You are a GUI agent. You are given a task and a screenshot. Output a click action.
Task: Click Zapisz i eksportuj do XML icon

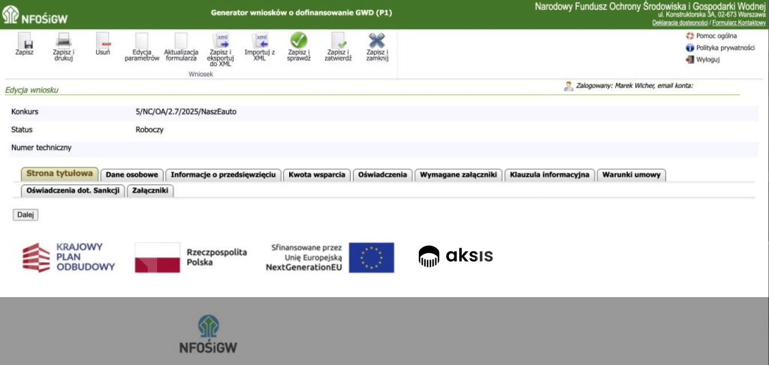coord(221,40)
